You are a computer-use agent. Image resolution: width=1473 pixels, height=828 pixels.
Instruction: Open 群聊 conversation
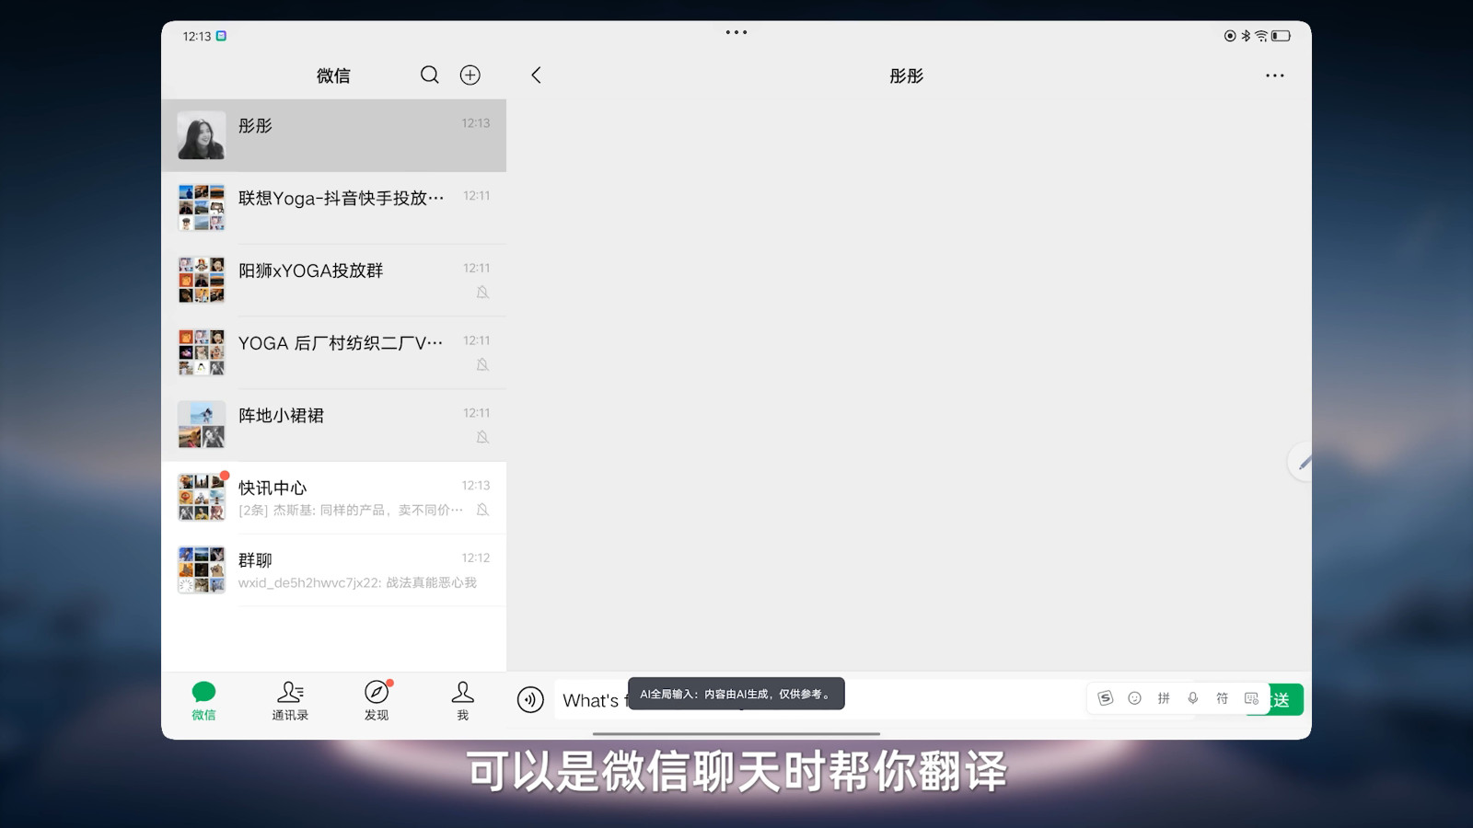point(334,570)
